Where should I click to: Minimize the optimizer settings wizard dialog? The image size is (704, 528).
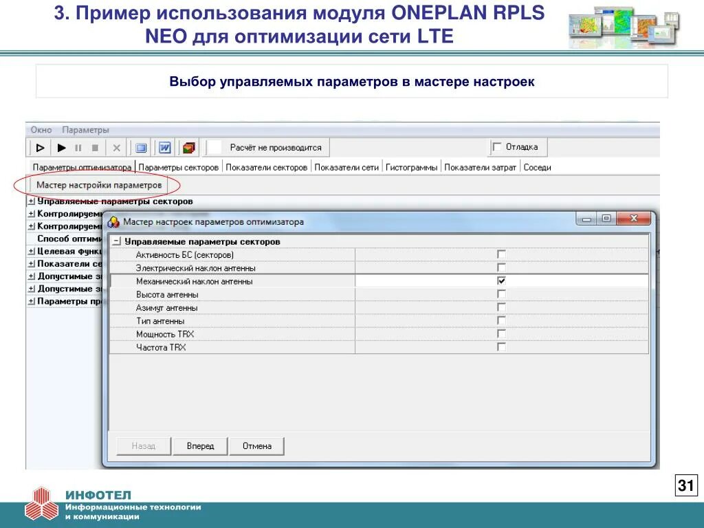586,219
